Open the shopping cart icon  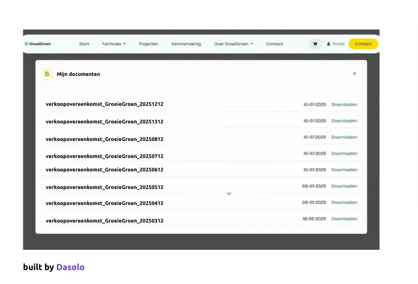click(x=315, y=44)
